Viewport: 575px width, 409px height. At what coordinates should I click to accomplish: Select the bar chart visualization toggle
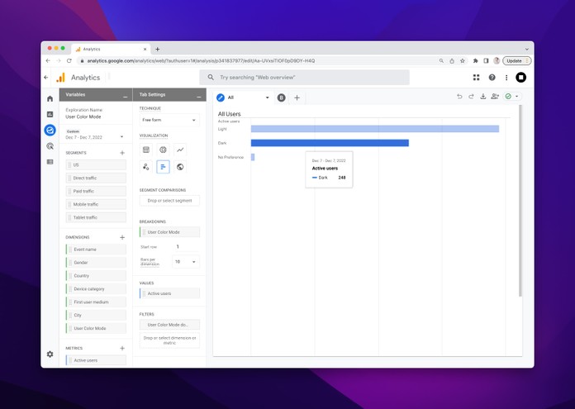163,167
